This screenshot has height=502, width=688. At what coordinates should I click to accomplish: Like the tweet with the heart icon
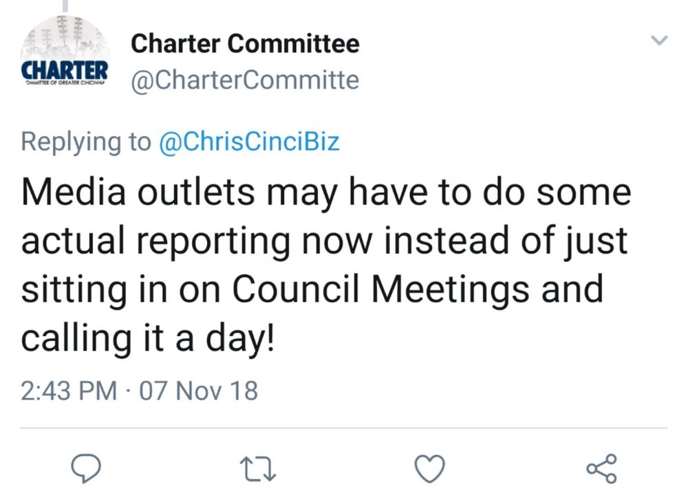point(429,469)
